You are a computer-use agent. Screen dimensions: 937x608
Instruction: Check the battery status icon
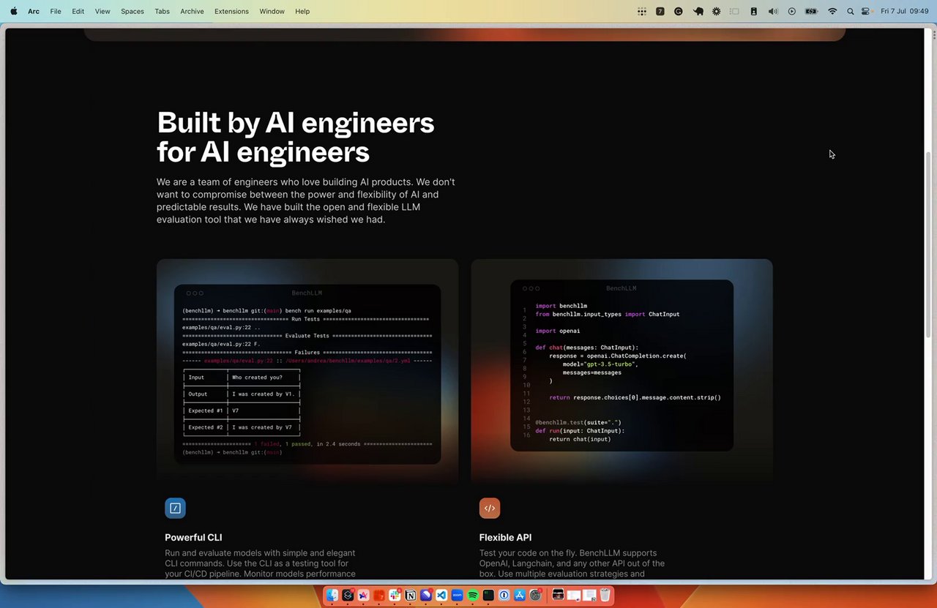click(811, 11)
